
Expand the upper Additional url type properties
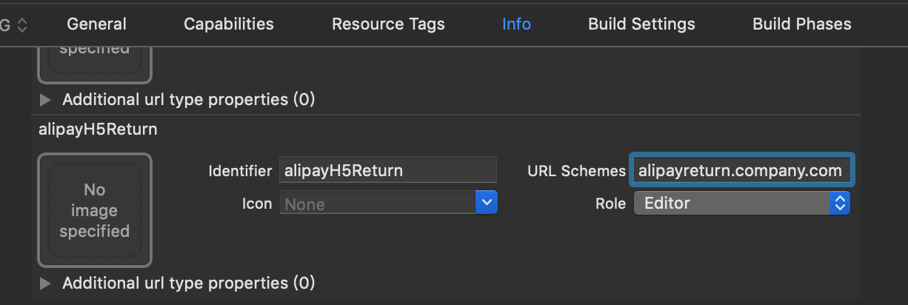click(x=46, y=99)
